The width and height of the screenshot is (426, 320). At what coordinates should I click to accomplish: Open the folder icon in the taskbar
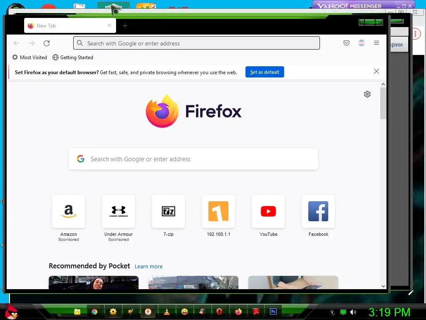pos(77,312)
